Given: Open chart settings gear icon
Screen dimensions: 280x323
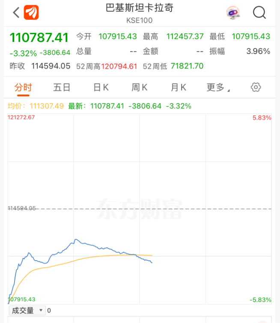Looking at the screenshot, I should coord(256,87).
